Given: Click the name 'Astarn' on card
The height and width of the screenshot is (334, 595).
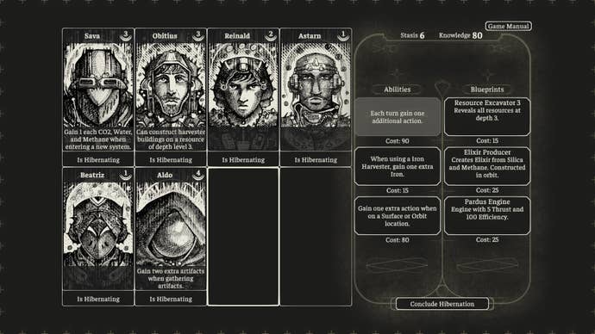Looking at the screenshot, I should [310, 36].
